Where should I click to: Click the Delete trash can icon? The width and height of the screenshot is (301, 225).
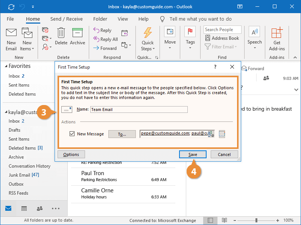point(61,37)
